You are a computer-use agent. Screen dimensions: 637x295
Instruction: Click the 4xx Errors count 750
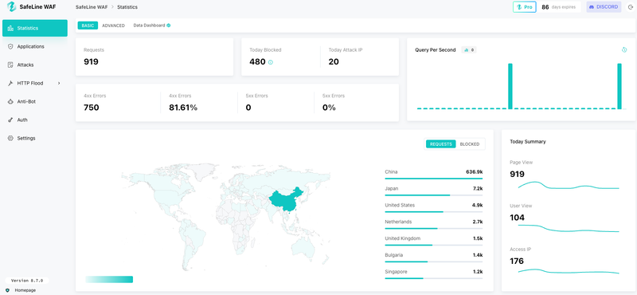92,108
